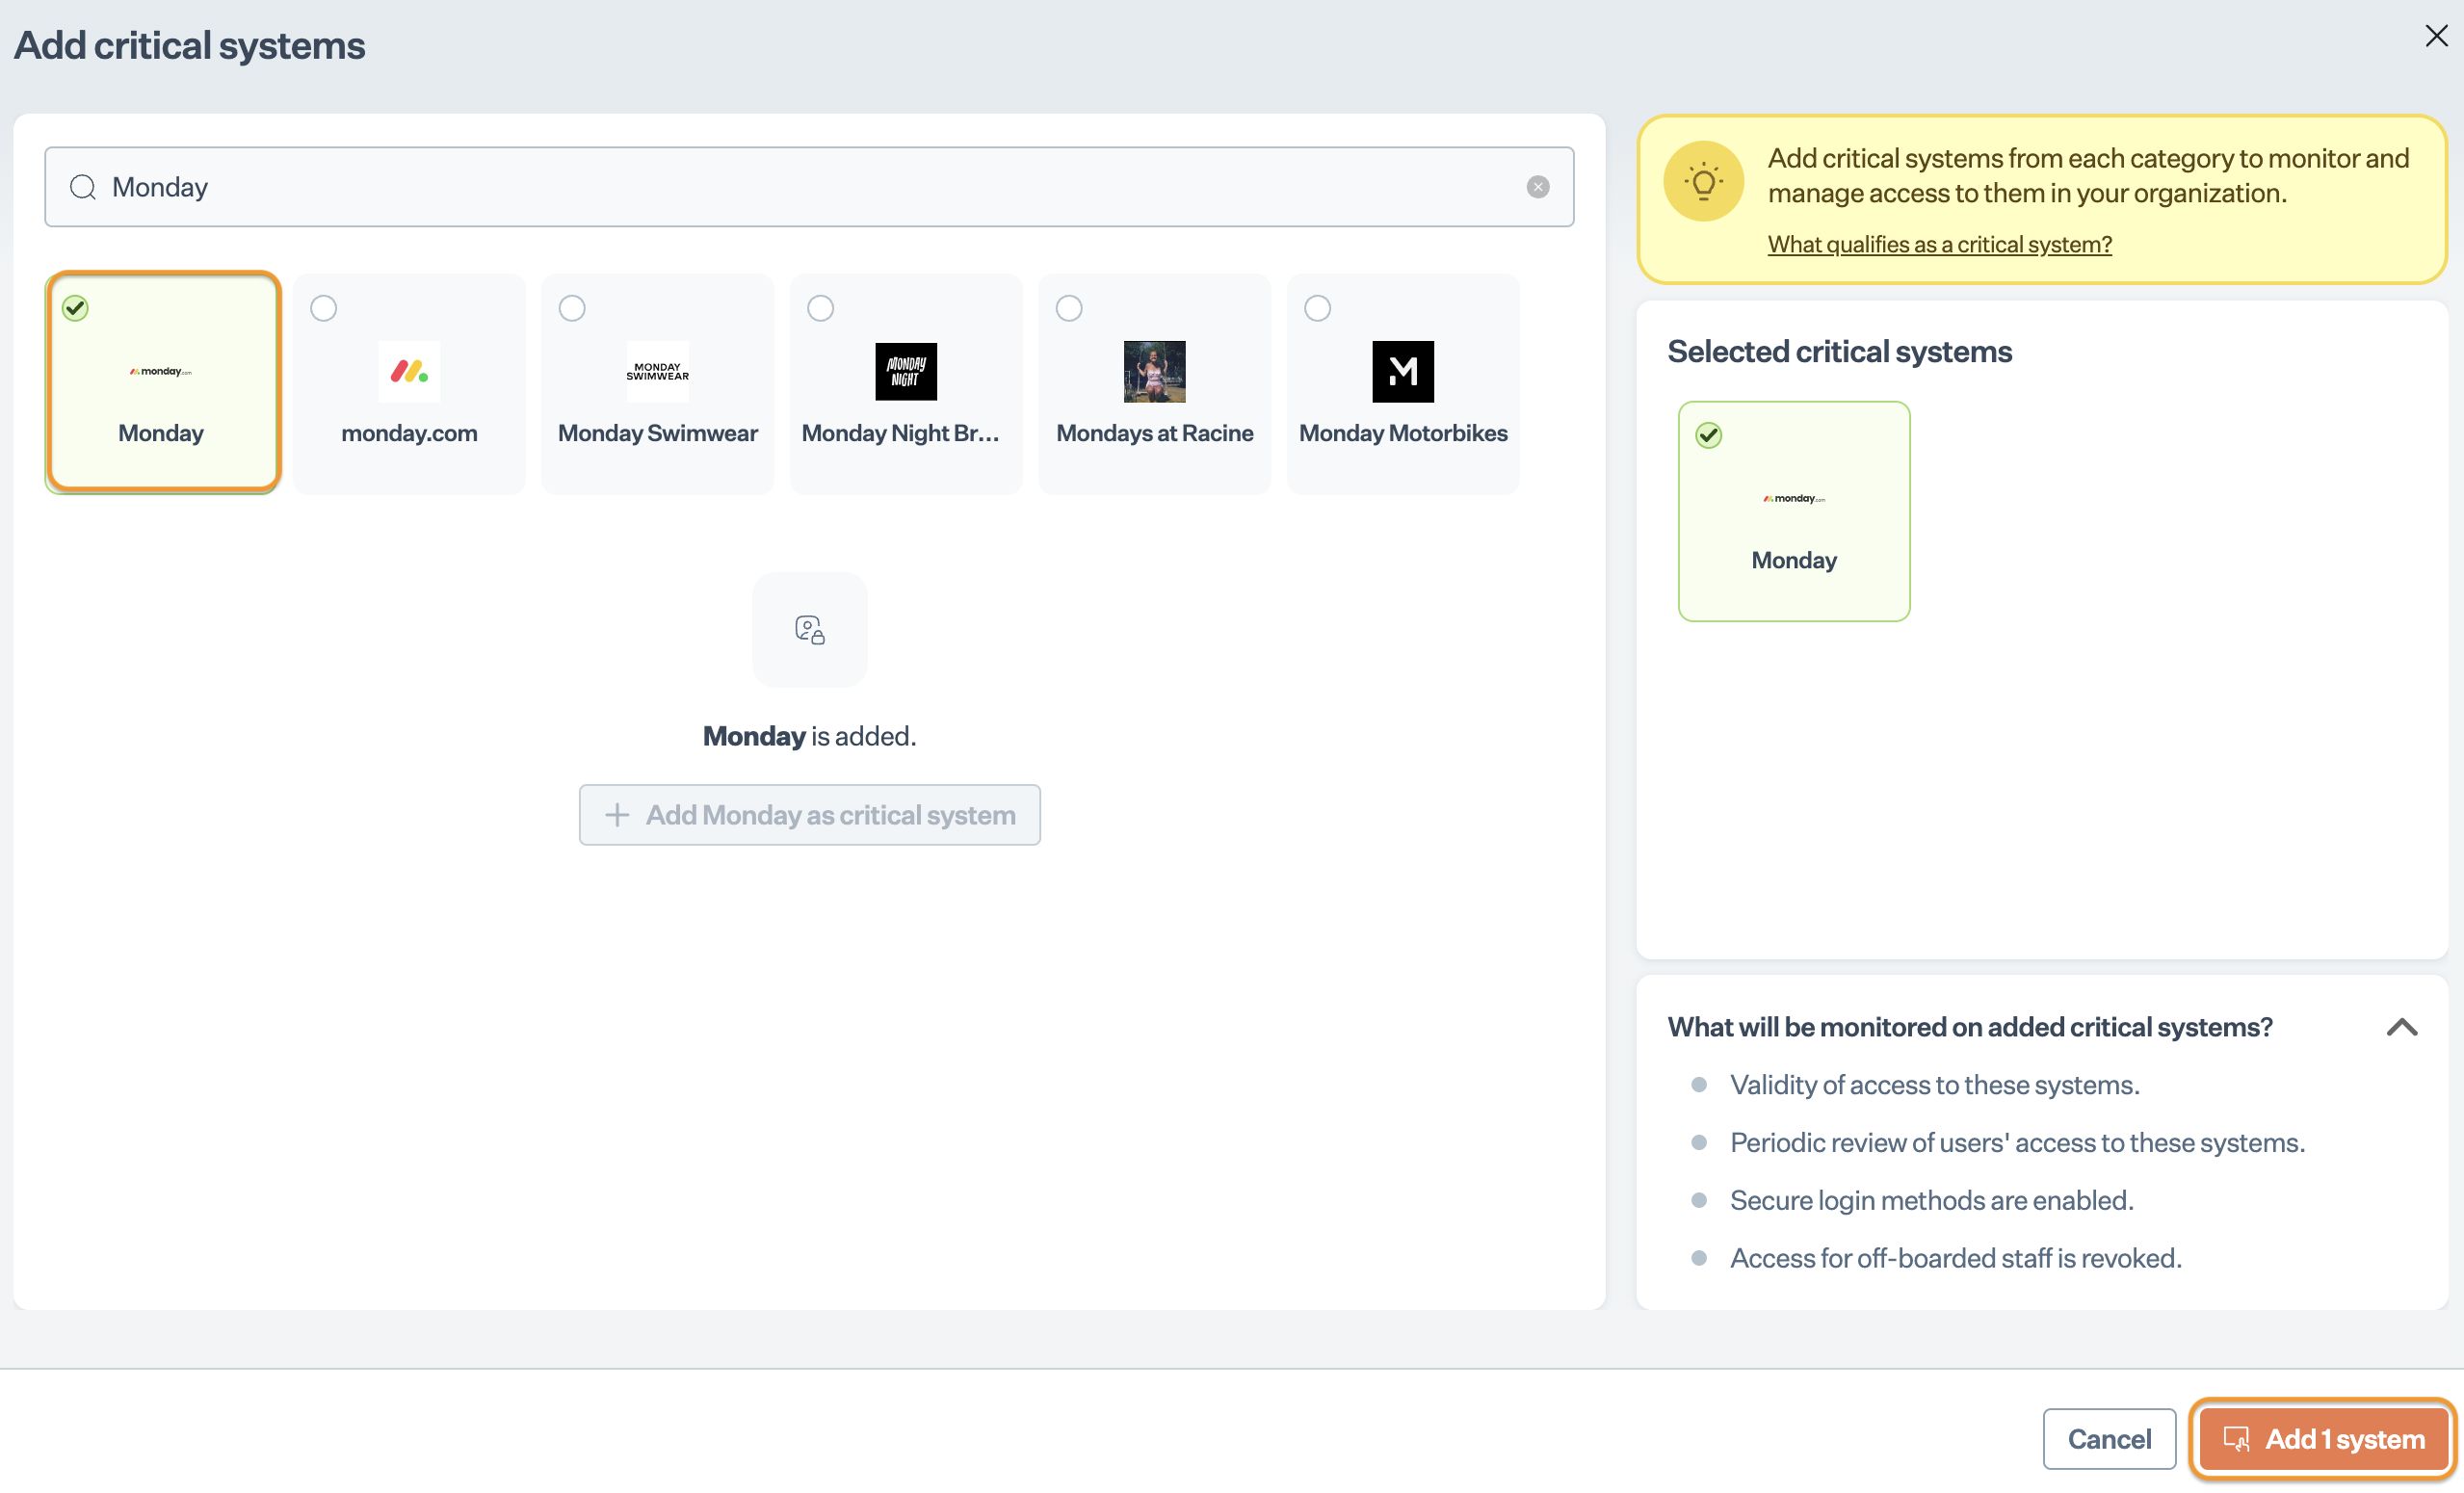Uncheck the selected Monday card checkmark
This screenshot has height=1493, width=2464.
click(x=76, y=308)
